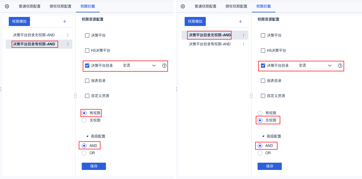Click the 权限模拟 button in left pane
Image resolution: width=362 pixels, height=179 pixels.
pos(19,21)
